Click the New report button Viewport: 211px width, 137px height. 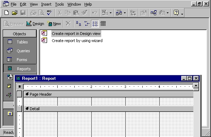tap(54, 24)
